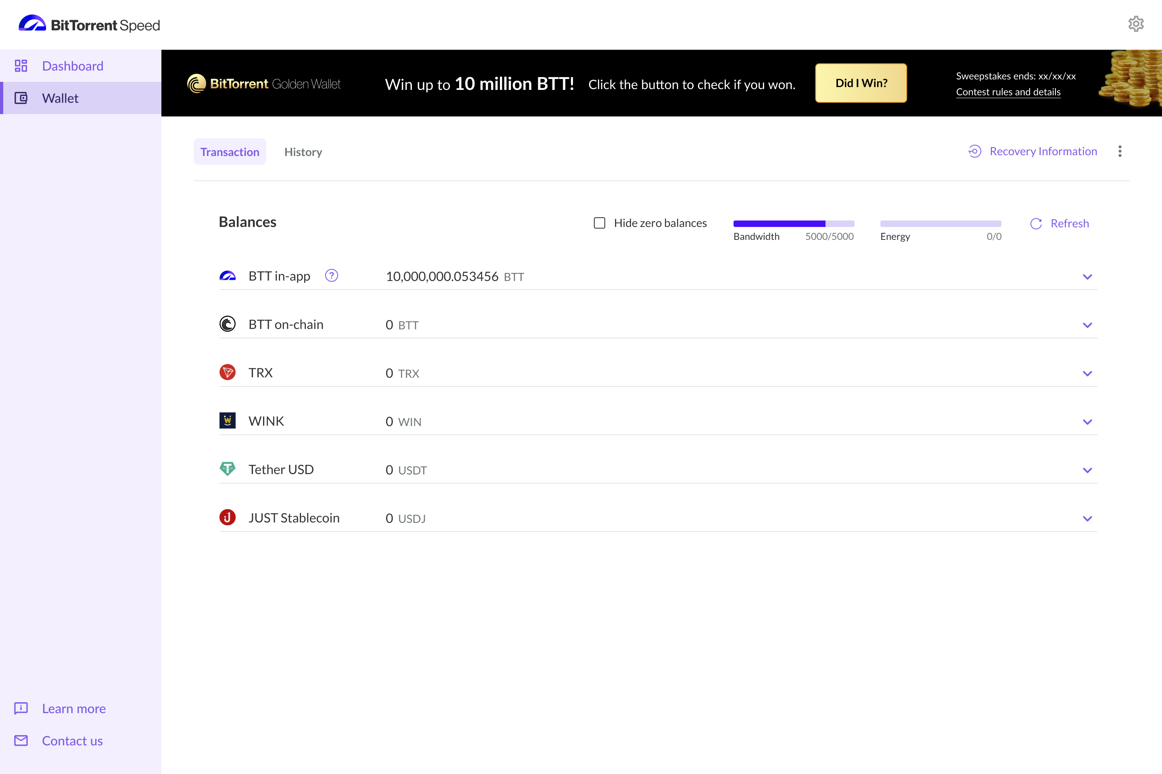Expand the TRX balance details

(x=1087, y=373)
